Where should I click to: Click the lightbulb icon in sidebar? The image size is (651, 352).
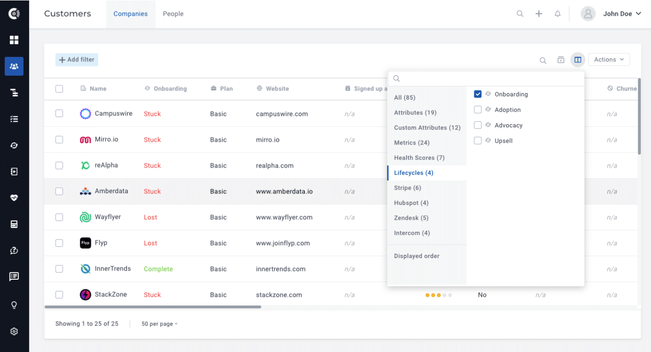coord(14,305)
